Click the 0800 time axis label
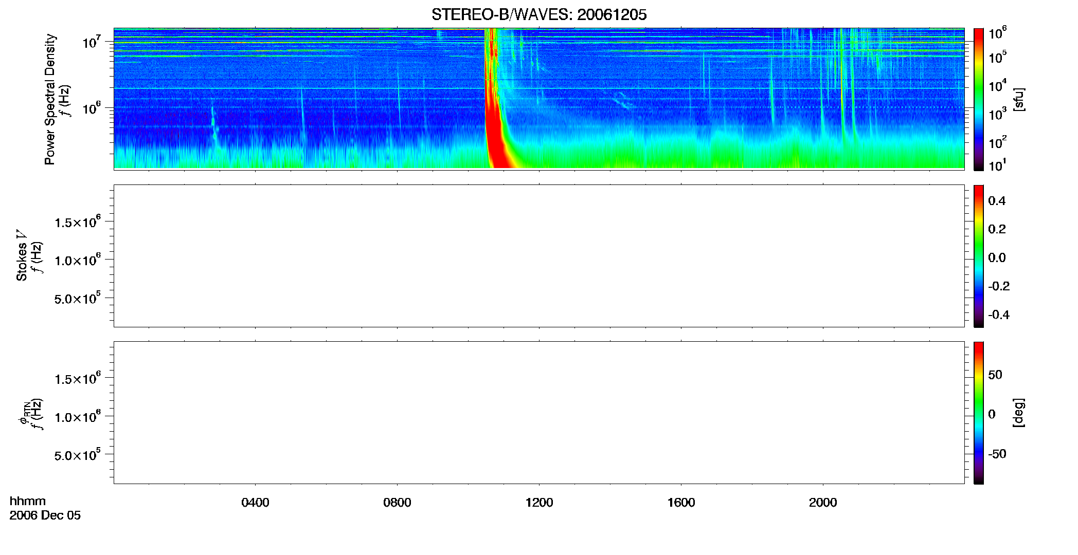Viewport: 1078px width, 555px height. pos(397,503)
